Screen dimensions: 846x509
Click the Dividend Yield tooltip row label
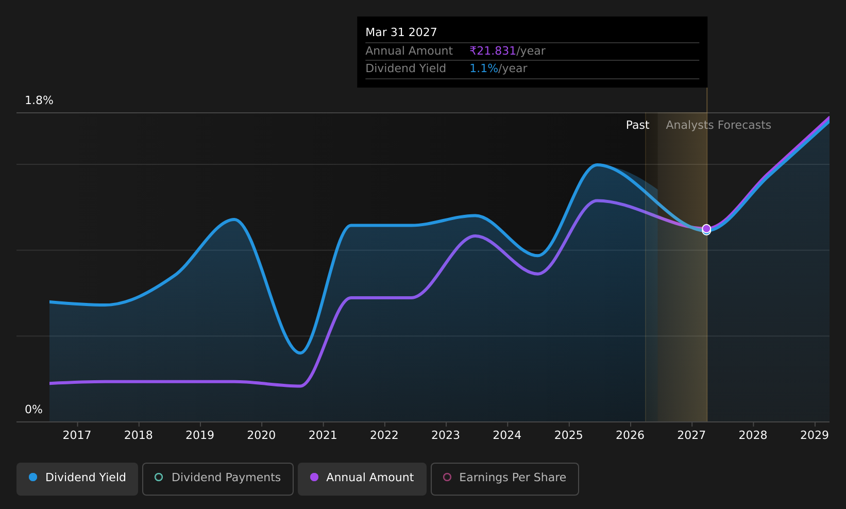(405, 69)
